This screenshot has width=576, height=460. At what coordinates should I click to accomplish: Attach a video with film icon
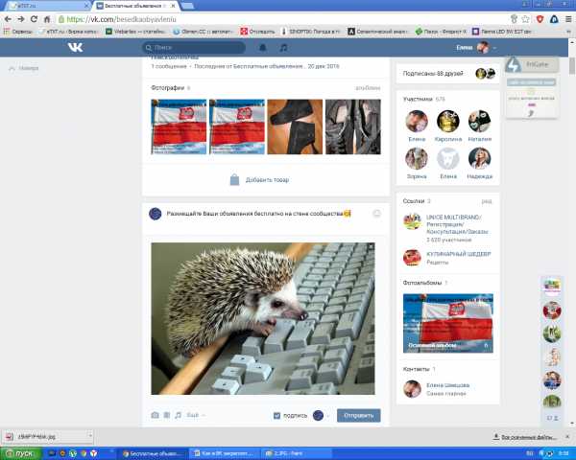point(166,415)
